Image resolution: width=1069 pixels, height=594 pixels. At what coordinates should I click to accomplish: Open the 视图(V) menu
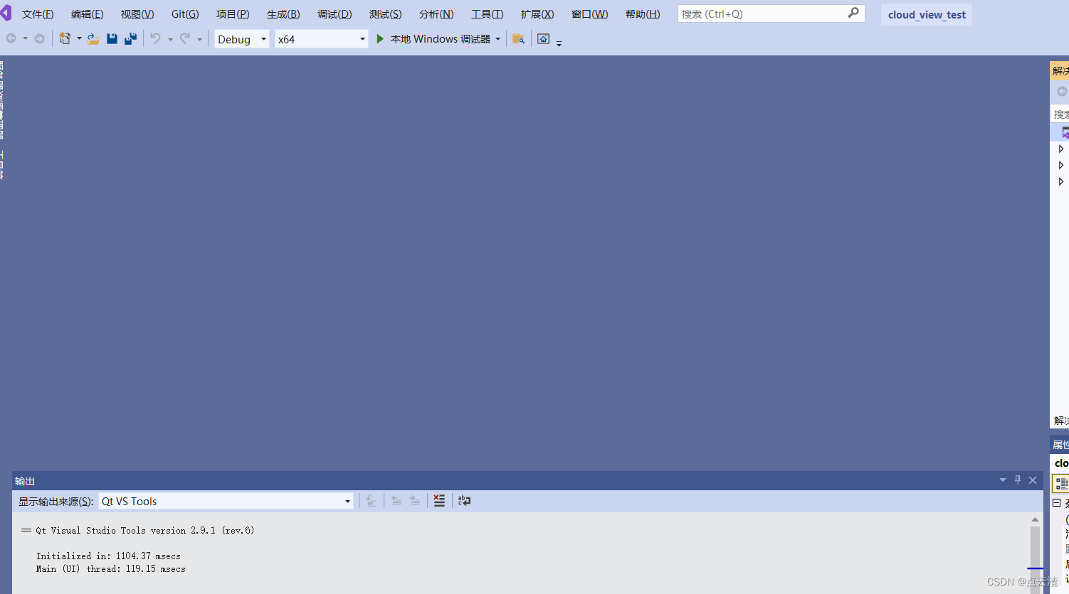point(137,14)
